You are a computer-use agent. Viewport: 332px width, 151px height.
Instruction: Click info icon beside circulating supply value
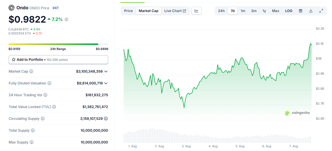coord(106,119)
